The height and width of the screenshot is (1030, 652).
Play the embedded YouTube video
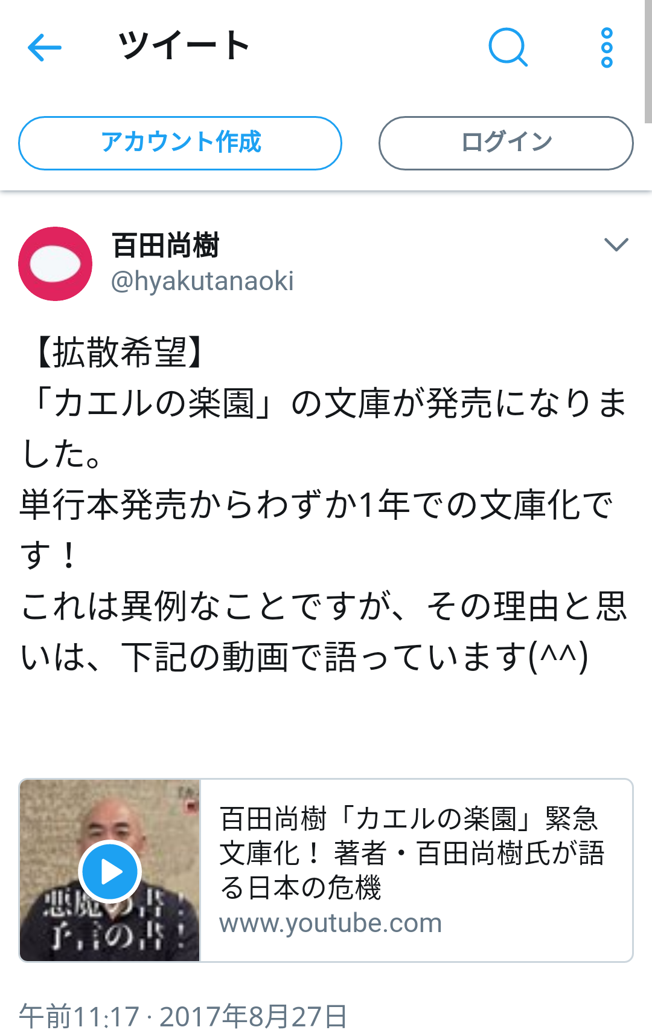(110, 871)
